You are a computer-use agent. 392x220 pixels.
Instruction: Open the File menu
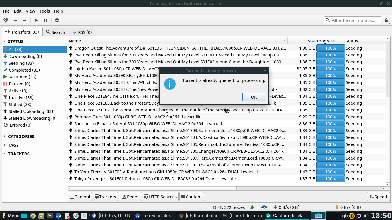6,11
